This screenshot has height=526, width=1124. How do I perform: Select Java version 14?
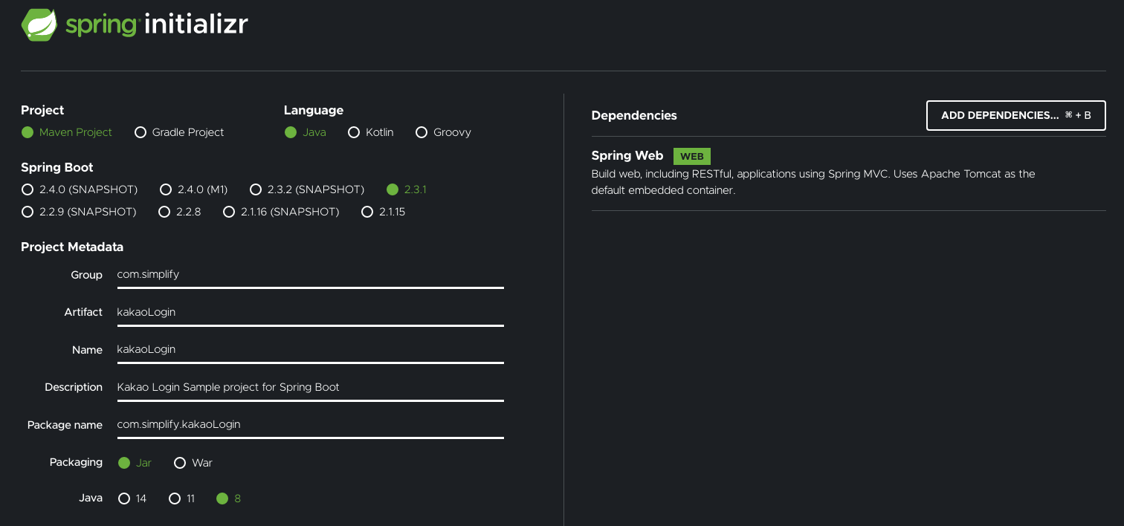[124, 499]
